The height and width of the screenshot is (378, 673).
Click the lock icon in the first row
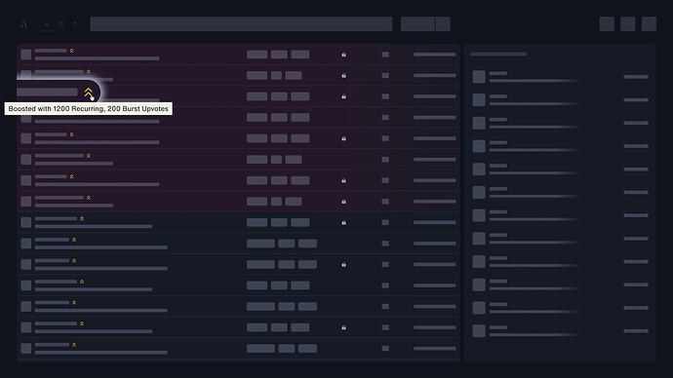tap(343, 55)
